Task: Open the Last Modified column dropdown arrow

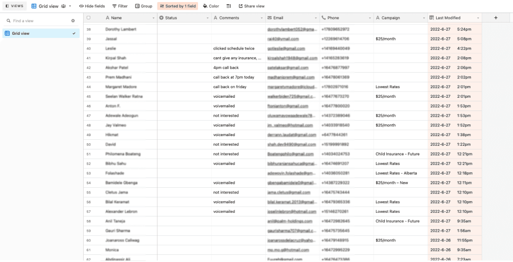Action: (x=478, y=18)
